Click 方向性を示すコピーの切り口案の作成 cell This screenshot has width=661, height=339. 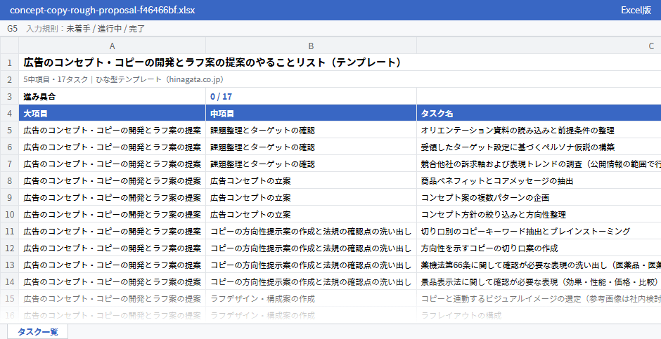click(539, 248)
